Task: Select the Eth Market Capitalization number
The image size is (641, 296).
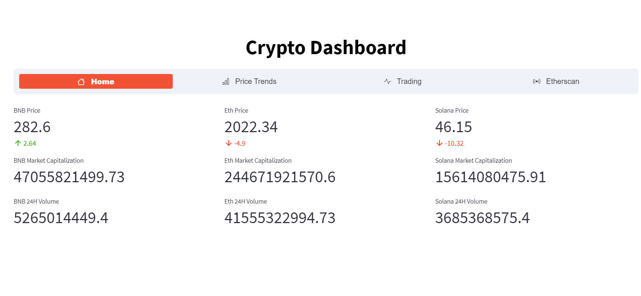Action: [x=280, y=177]
